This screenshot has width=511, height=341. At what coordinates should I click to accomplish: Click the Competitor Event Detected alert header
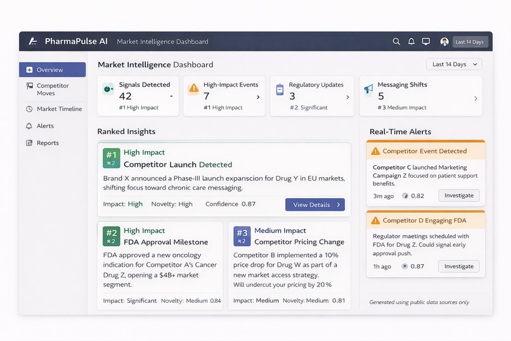pyautogui.click(x=425, y=150)
